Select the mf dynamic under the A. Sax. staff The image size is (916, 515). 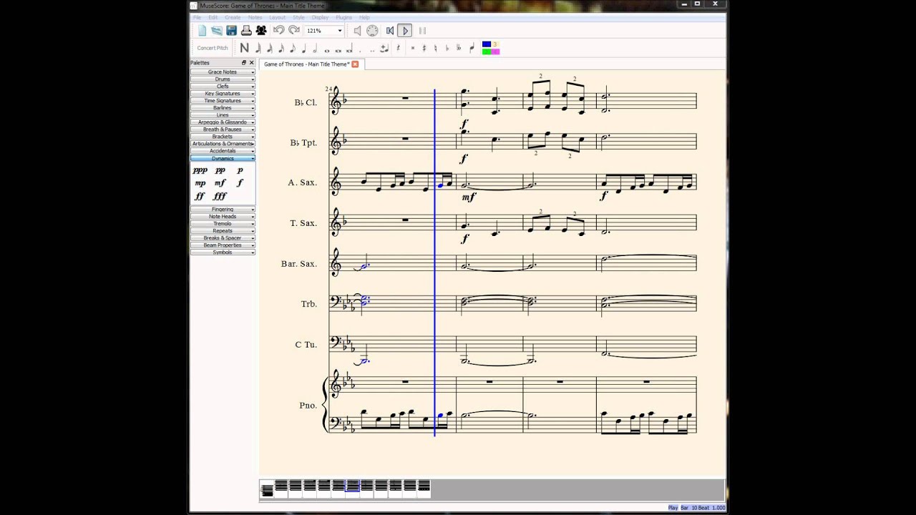468,197
